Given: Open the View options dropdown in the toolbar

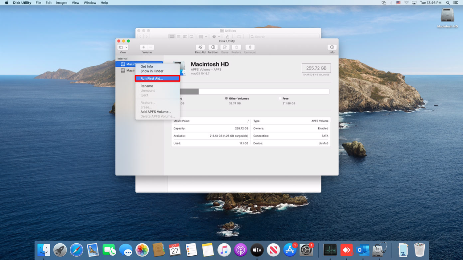Looking at the screenshot, I should tap(123, 47).
